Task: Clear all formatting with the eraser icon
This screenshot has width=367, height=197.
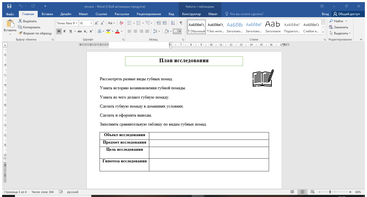Action: click(x=121, y=23)
